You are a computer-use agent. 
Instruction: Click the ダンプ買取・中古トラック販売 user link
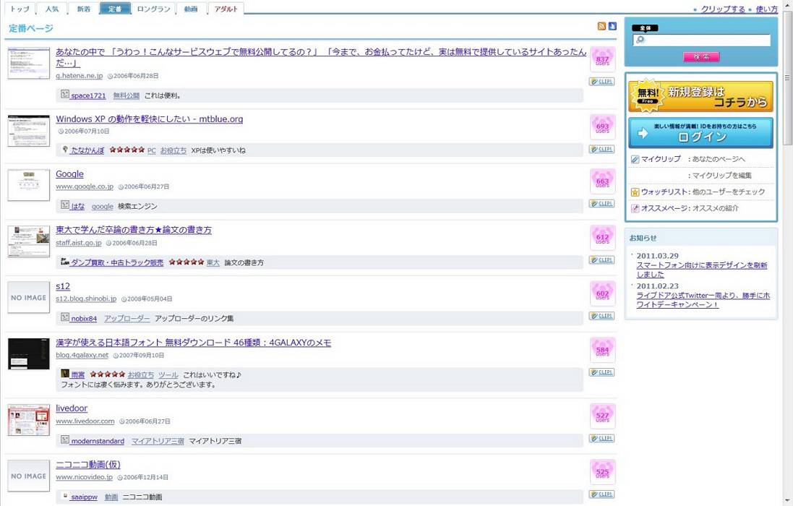[x=117, y=263]
